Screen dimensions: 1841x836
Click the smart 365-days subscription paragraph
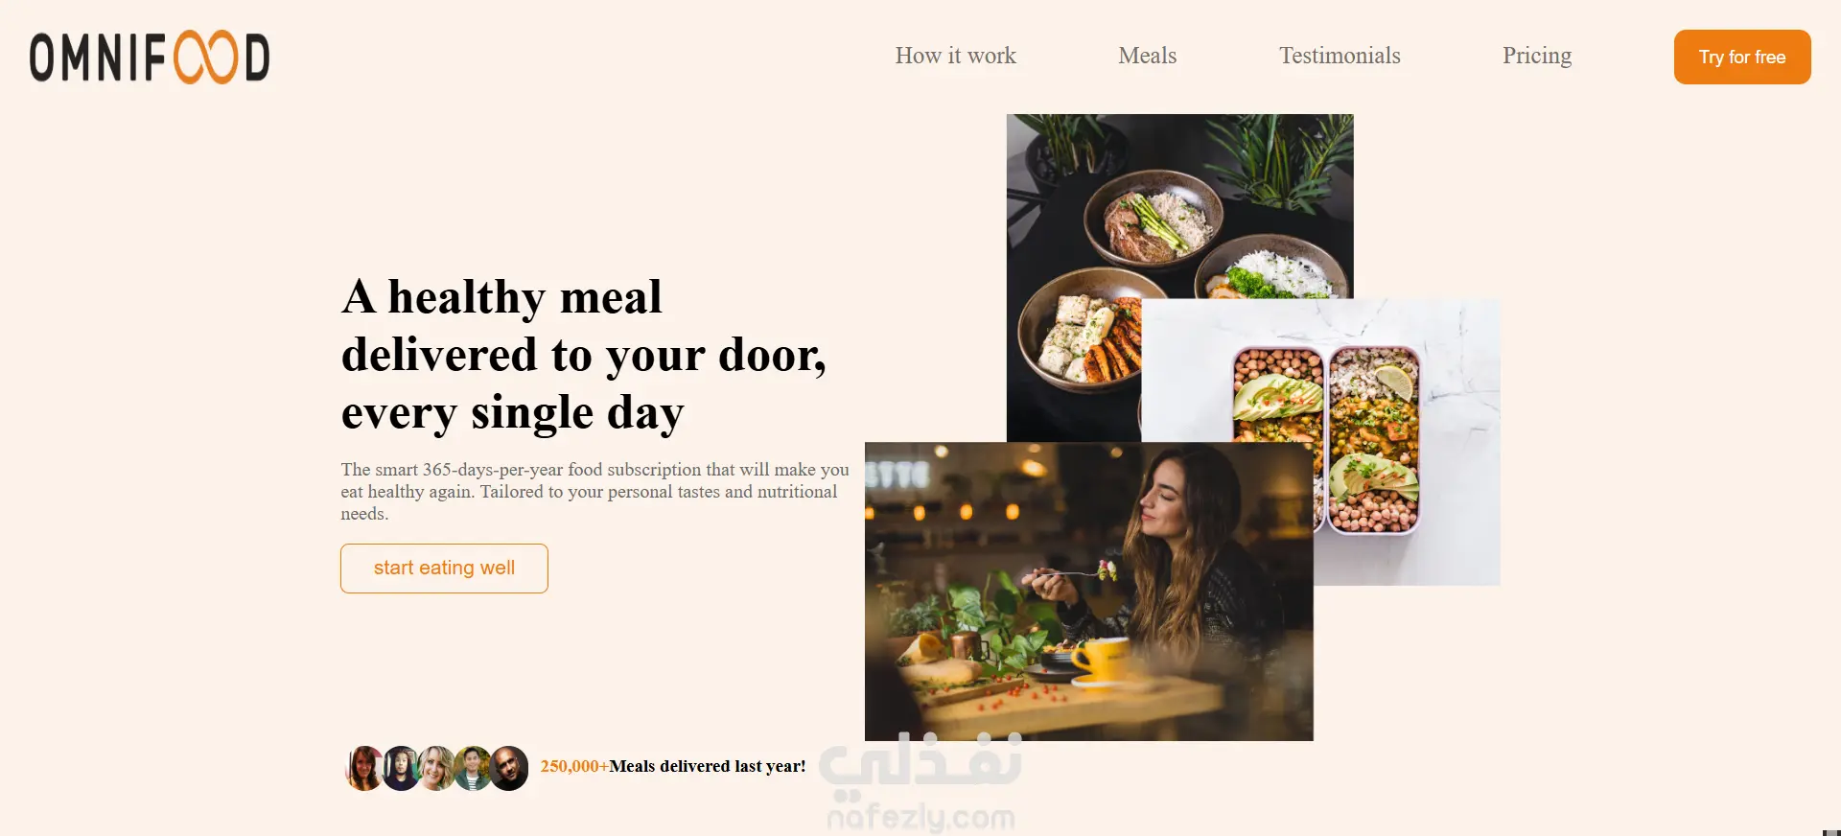pyautogui.click(x=594, y=492)
